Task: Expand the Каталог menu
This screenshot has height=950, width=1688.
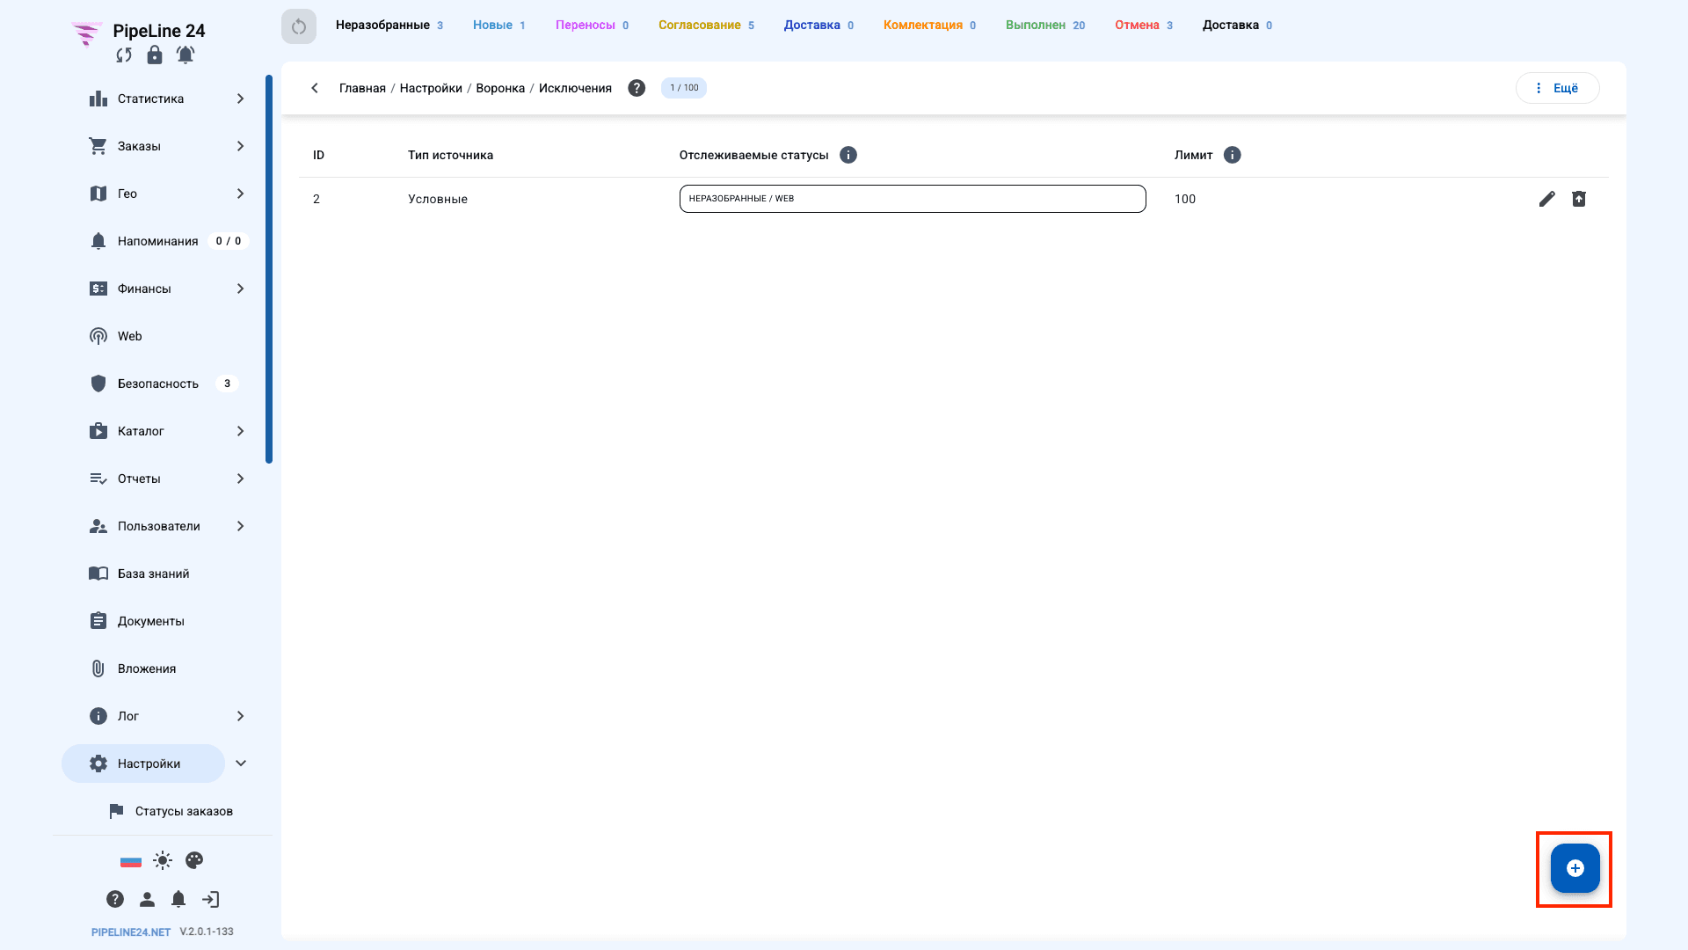Action: tap(240, 431)
